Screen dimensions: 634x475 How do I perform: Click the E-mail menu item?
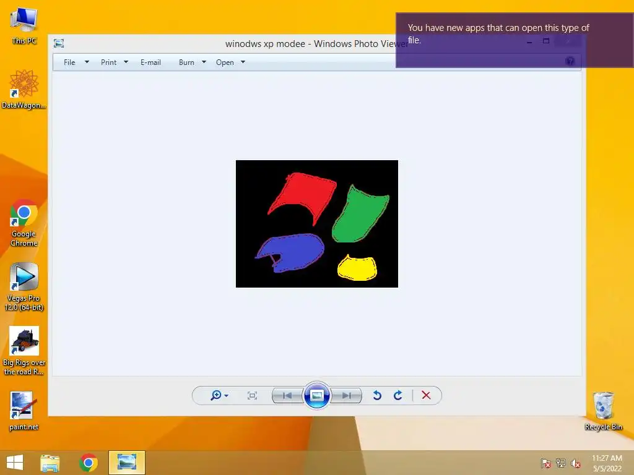coord(150,62)
